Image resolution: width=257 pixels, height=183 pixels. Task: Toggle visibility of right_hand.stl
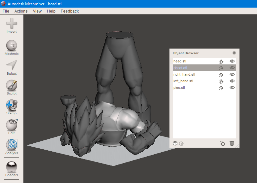pos(232,74)
